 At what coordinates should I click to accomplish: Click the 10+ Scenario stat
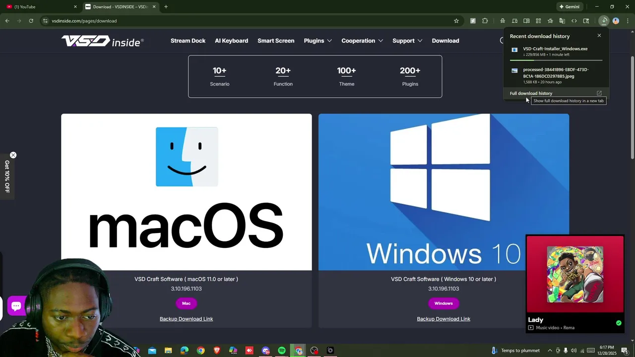[220, 76]
